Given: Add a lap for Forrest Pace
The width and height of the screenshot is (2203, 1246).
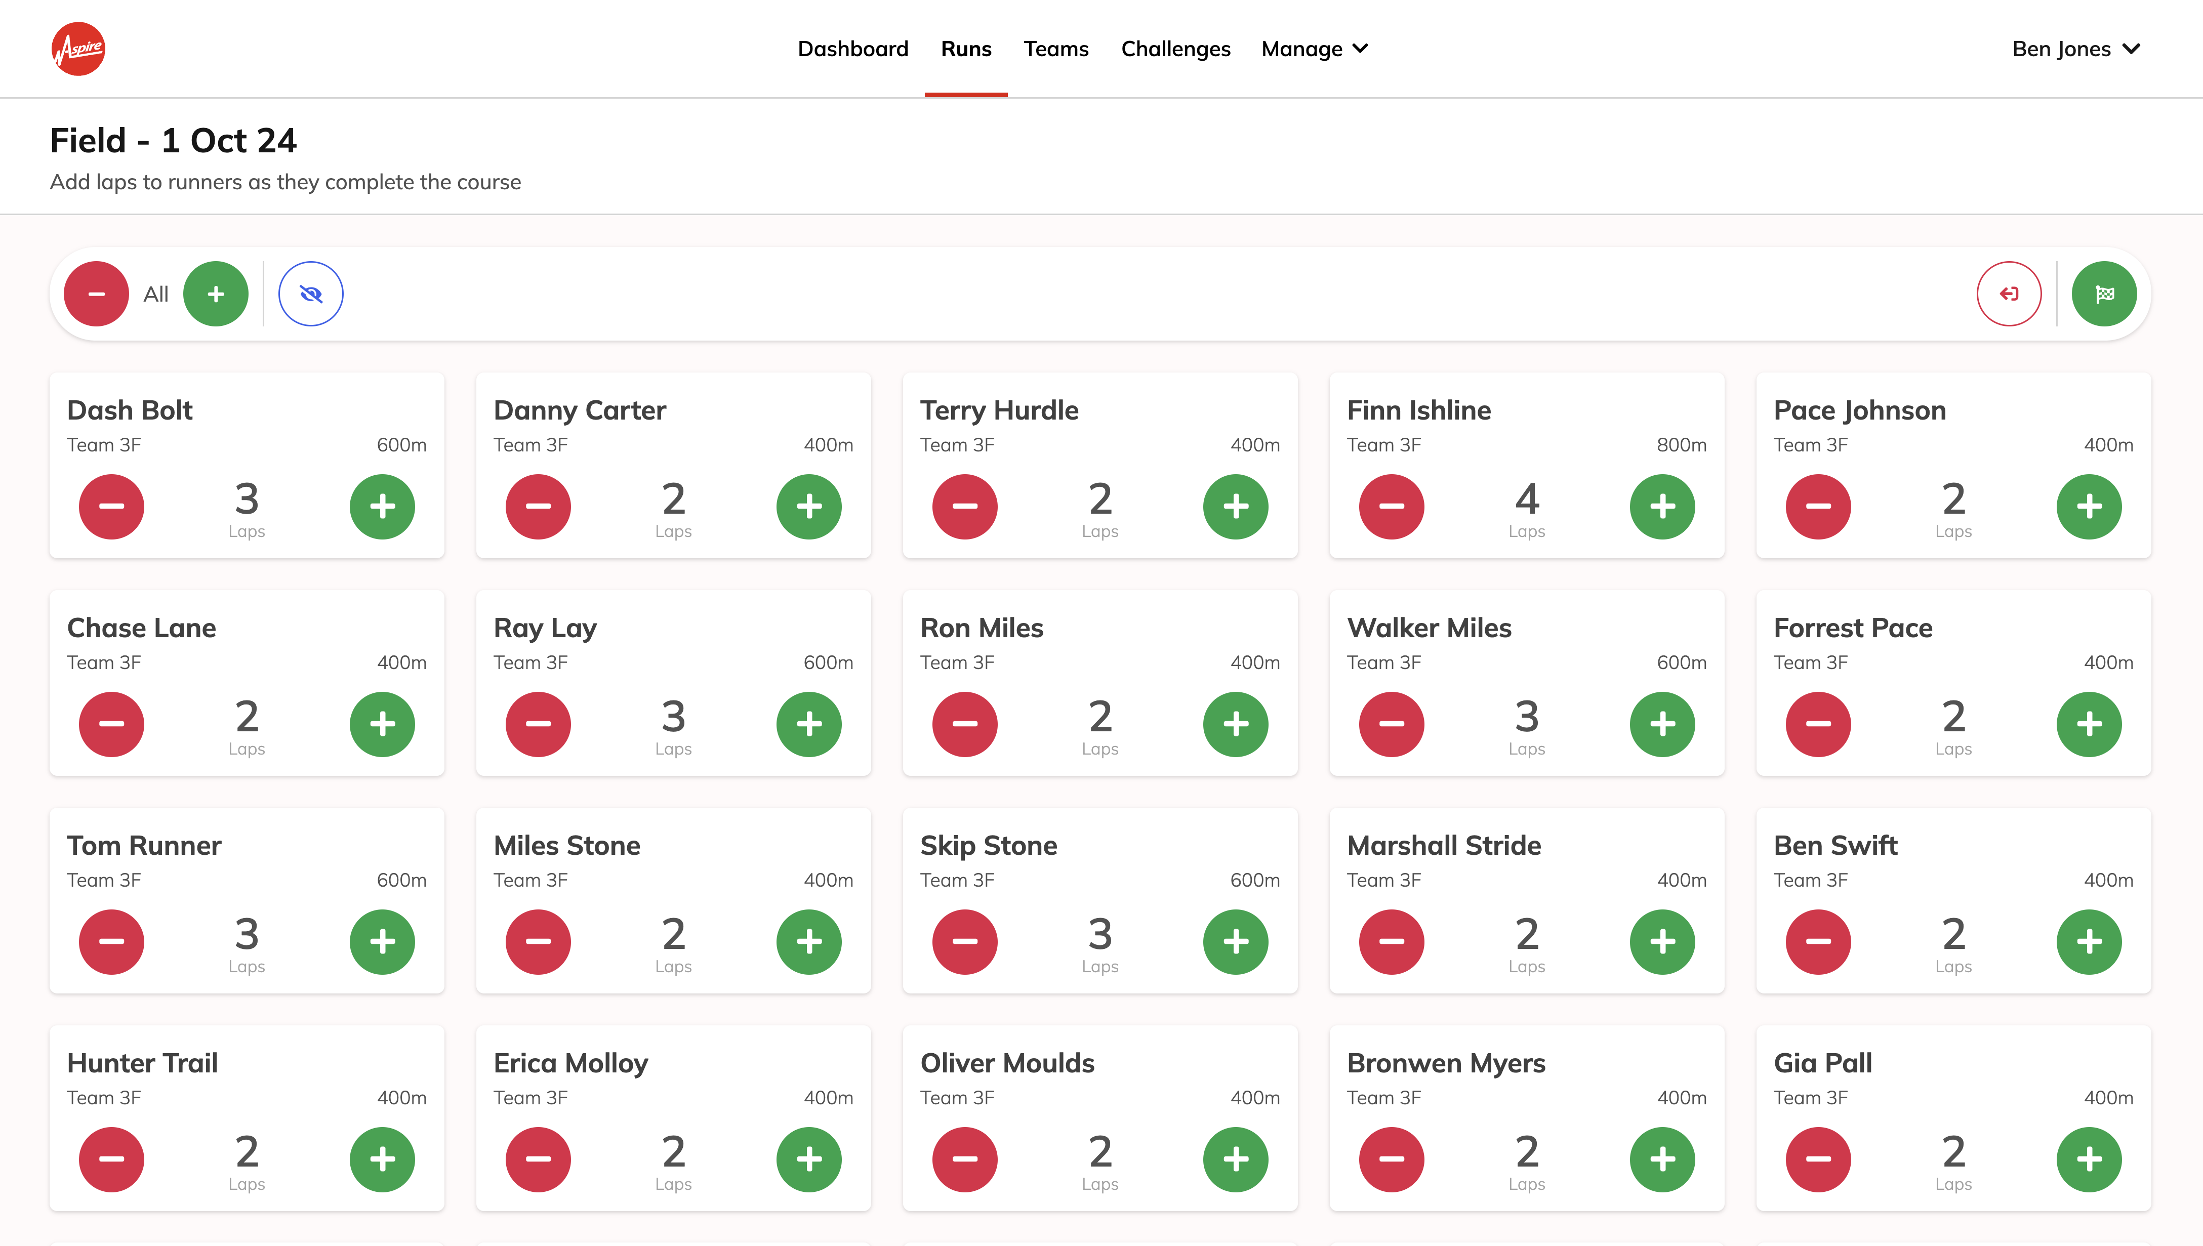Looking at the screenshot, I should pyautogui.click(x=2089, y=724).
